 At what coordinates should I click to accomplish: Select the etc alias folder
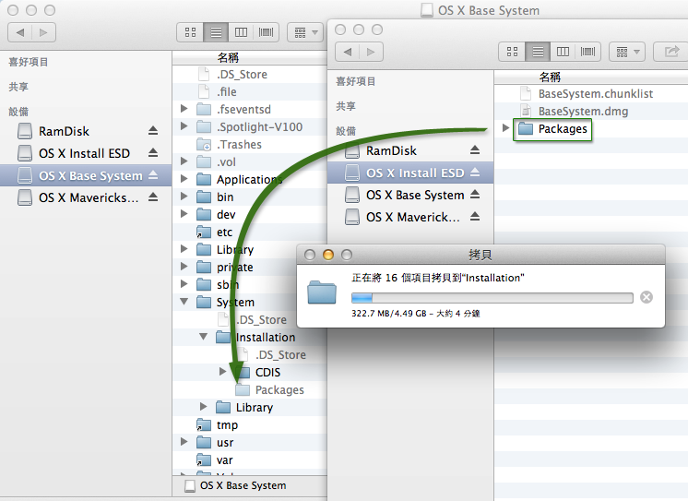tap(250, 232)
